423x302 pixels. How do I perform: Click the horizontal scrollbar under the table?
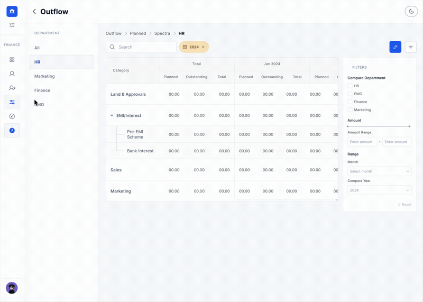click(287, 200)
